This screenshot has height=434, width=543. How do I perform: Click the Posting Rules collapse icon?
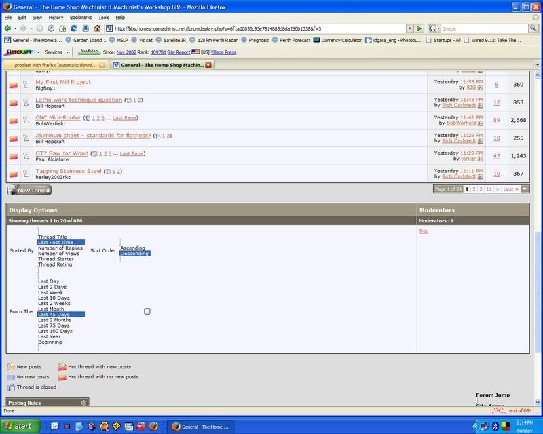83,403
